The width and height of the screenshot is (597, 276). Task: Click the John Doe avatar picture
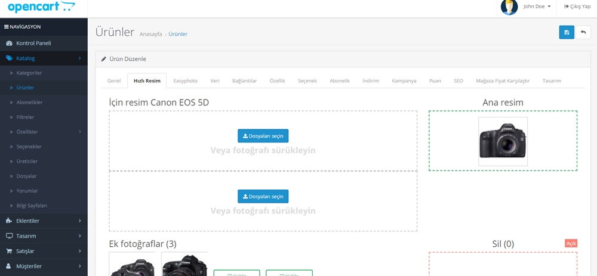(x=509, y=7)
